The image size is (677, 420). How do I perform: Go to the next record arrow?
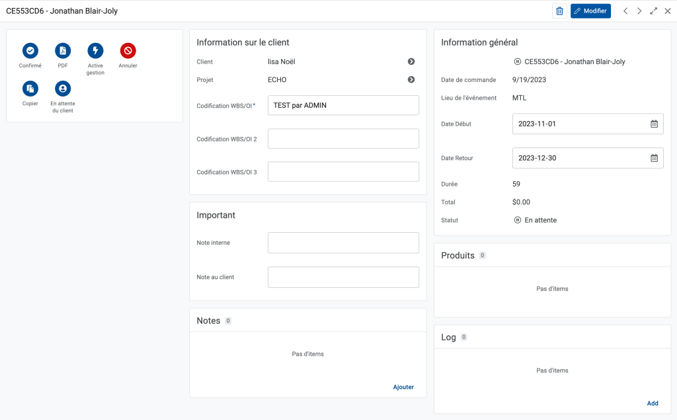pyautogui.click(x=639, y=11)
